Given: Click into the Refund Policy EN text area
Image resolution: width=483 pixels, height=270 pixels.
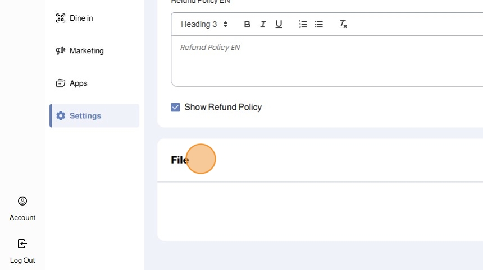Looking at the screenshot, I should [x=327, y=61].
